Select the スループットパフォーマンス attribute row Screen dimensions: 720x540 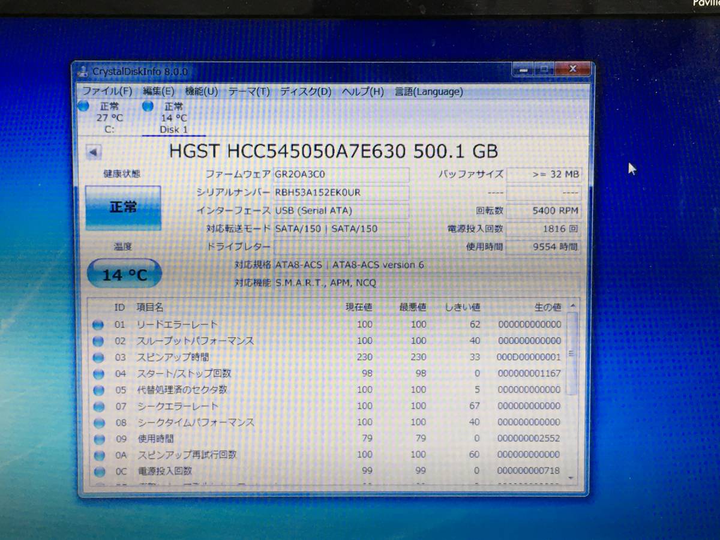[x=327, y=341]
